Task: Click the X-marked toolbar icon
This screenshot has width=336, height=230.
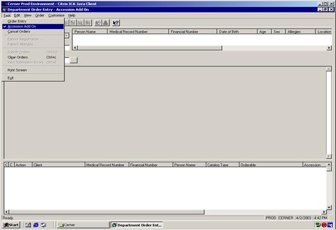Action: (x=73, y=23)
